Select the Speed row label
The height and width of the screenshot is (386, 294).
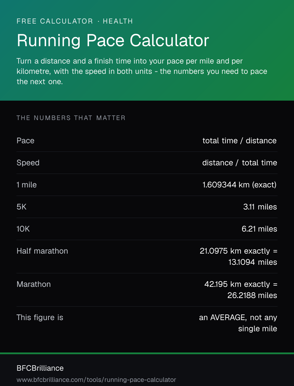[28, 163]
